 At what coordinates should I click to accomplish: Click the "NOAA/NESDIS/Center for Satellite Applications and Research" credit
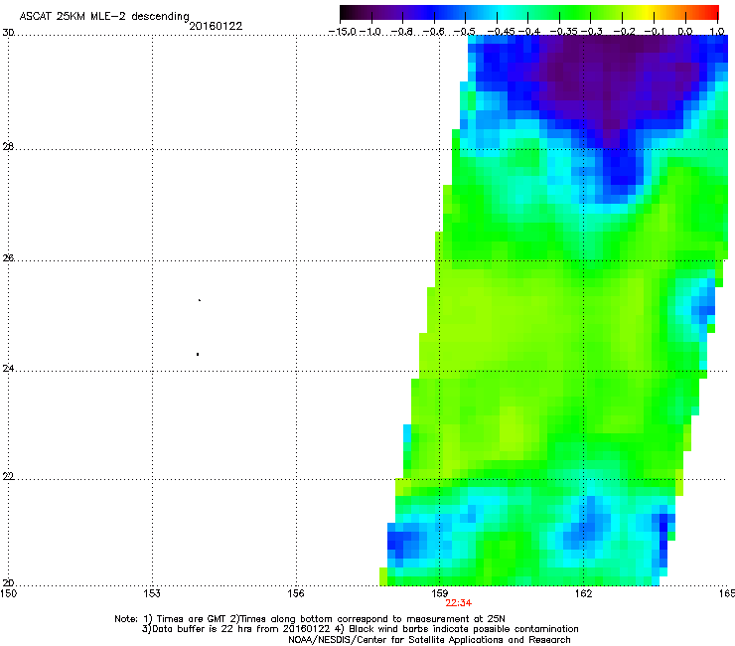pos(429,640)
